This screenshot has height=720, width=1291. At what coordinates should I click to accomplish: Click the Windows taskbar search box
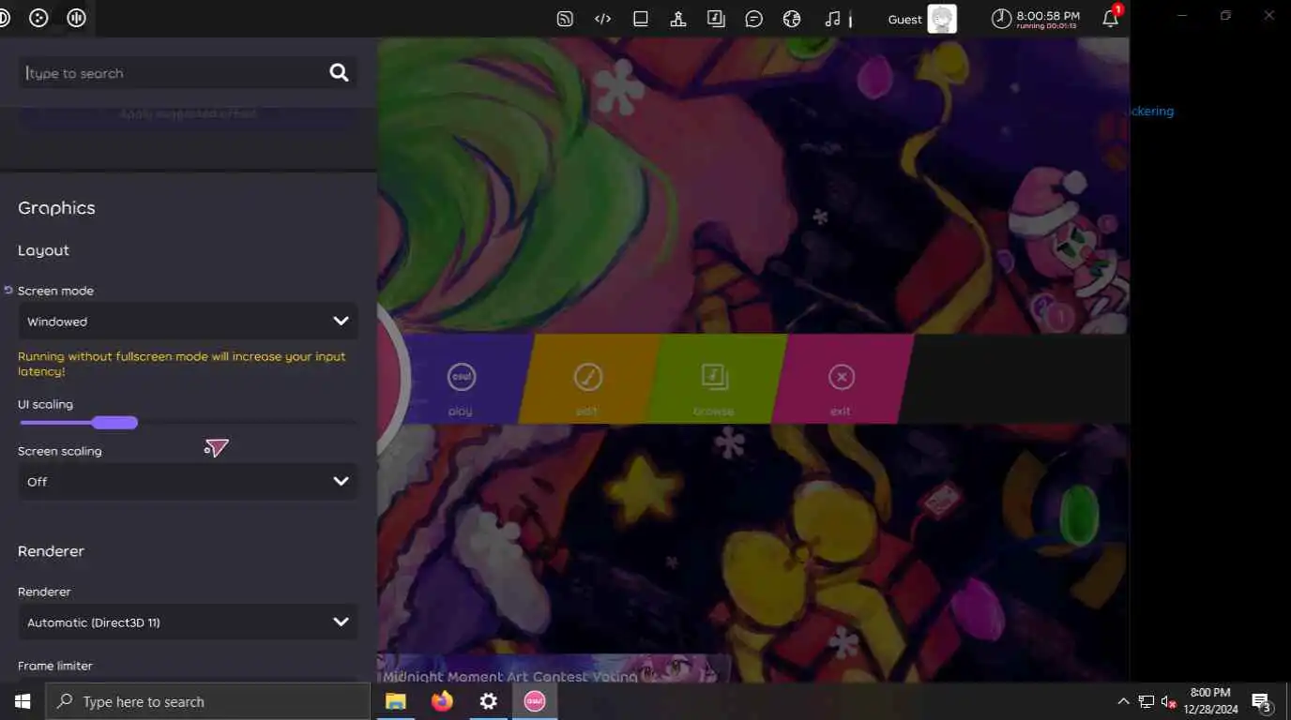coord(208,701)
